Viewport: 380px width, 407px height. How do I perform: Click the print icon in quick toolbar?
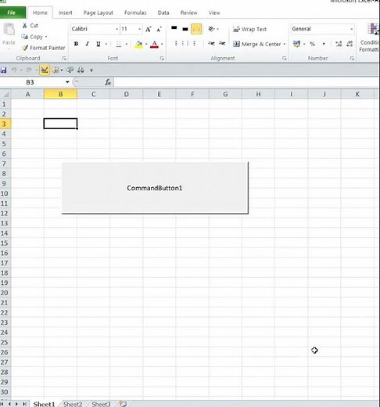pos(81,70)
